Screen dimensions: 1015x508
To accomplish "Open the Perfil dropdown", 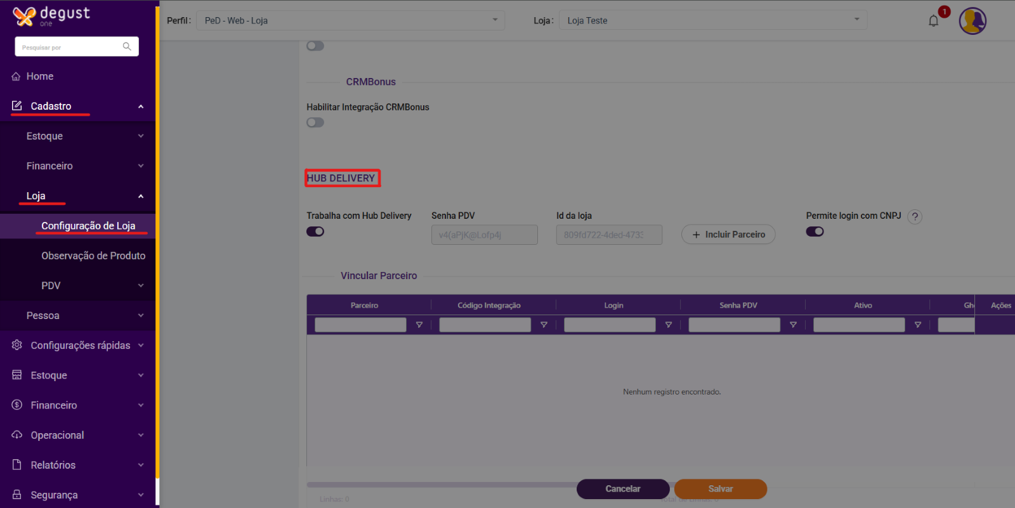I will coord(351,20).
